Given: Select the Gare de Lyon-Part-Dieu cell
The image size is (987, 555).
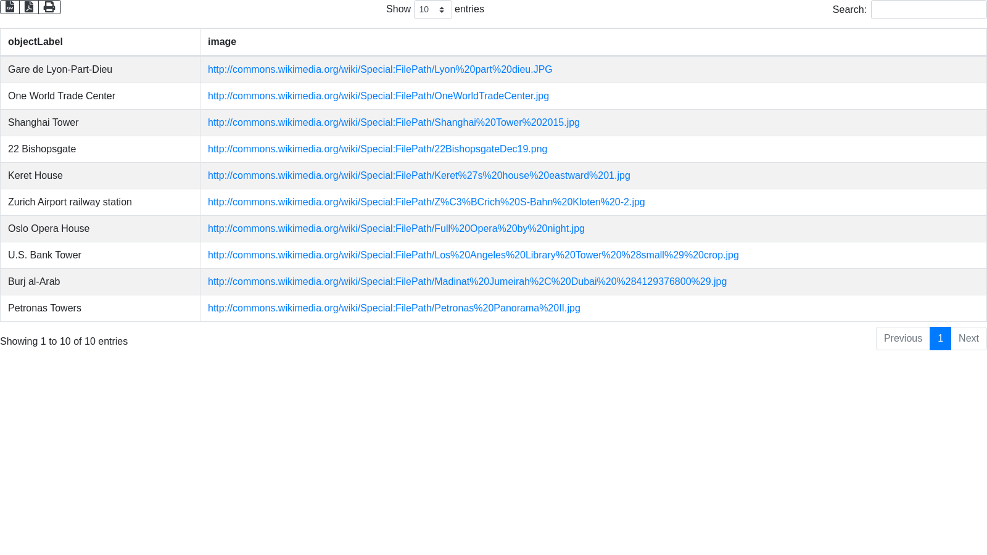Looking at the screenshot, I should pyautogui.click(x=100, y=70).
